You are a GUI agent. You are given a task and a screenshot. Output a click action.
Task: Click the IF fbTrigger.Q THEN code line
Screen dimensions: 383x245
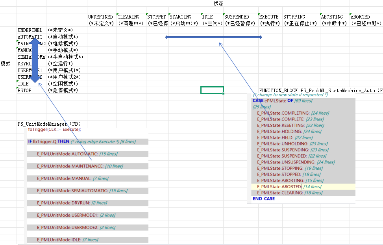[87, 141]
